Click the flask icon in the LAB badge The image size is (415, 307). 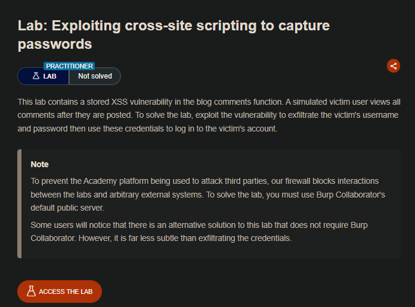(x=36, y=76)
